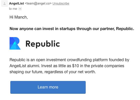Click the AngelList sender name

click(x=16, y=4)
